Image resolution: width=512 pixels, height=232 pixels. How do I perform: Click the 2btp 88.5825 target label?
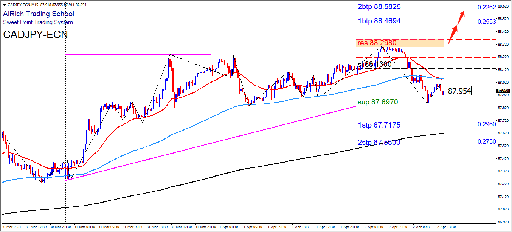pos(379,7)
